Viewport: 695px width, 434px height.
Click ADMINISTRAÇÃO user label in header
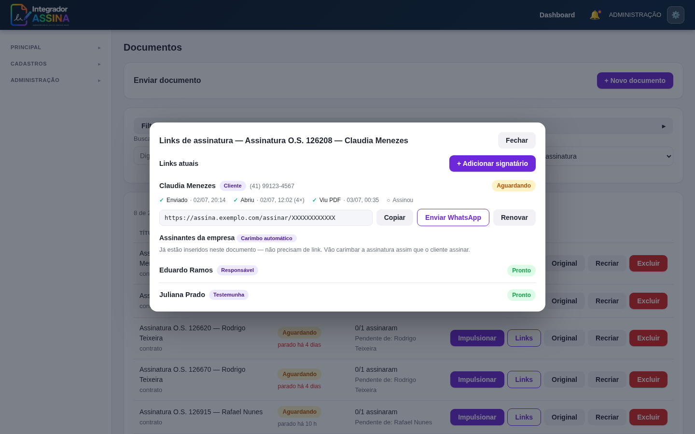(635, 15)
